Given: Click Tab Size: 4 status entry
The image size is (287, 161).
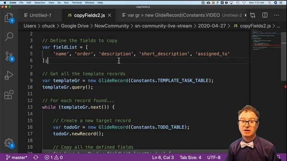Looking at the screenshot, I should (x=191, y=157).
